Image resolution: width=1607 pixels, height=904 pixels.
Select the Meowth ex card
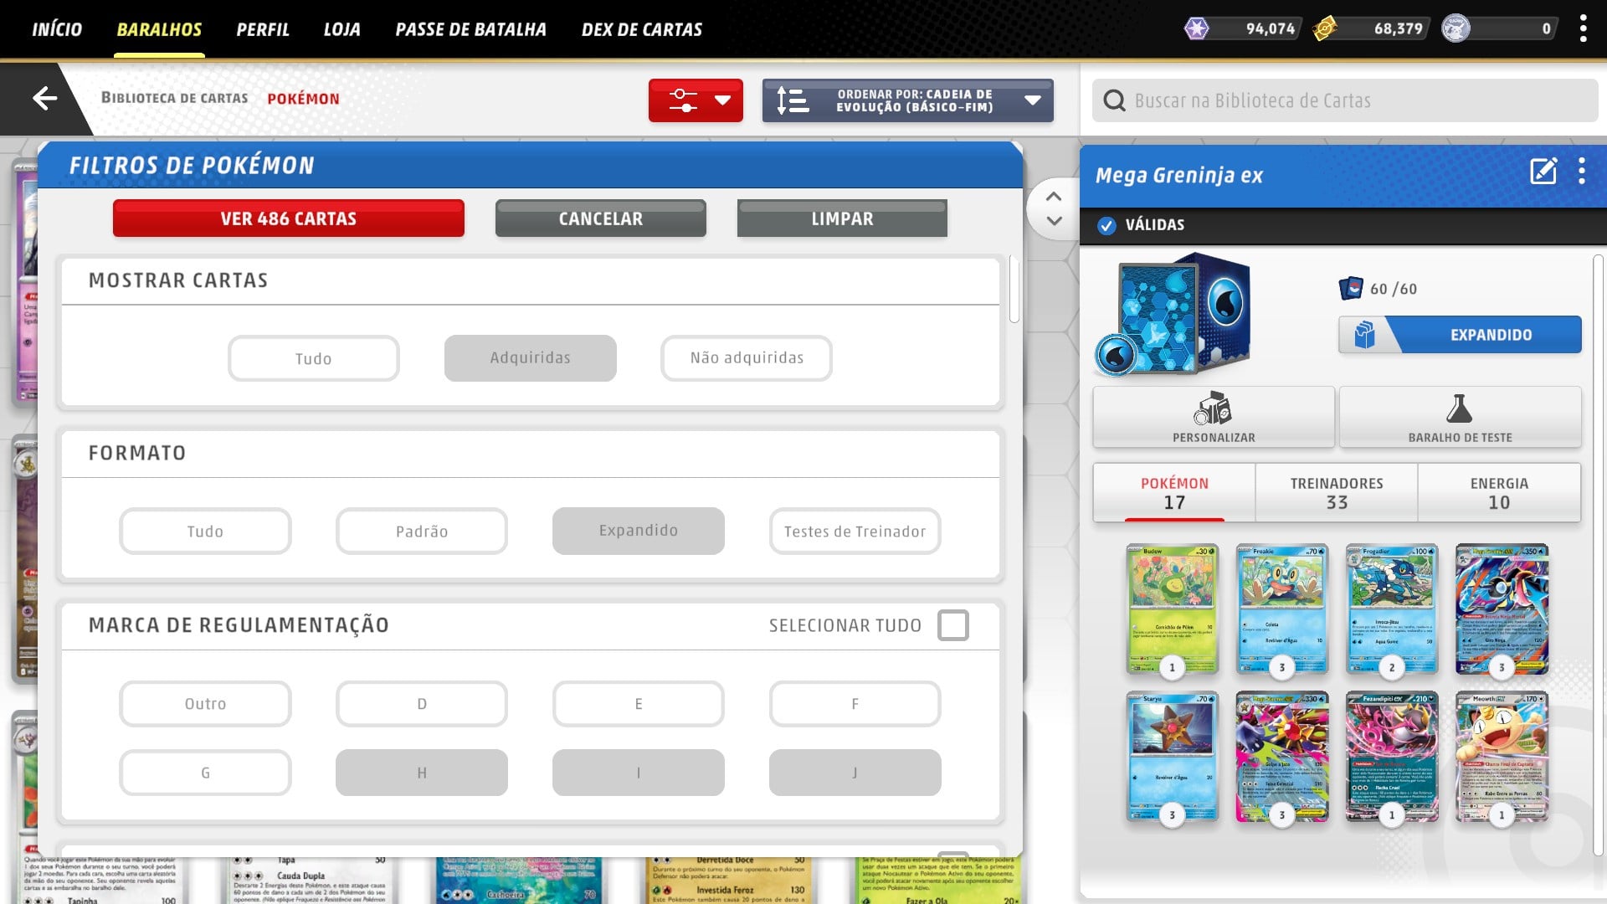1502,756
